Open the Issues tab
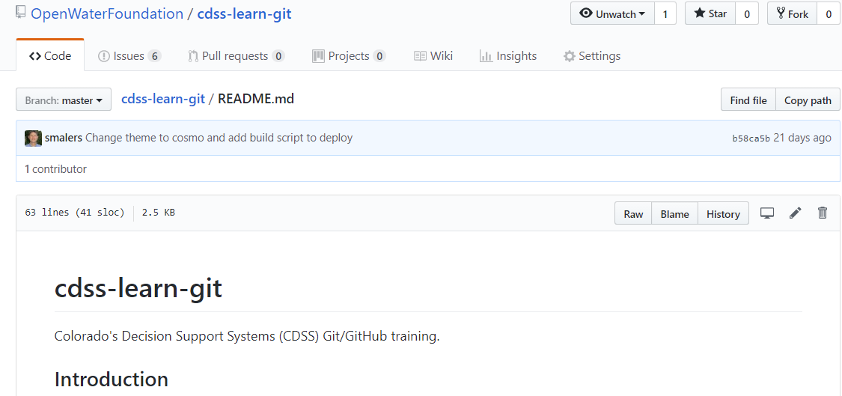The width and height of the screenshot is (842, 396). click(129, 56)
